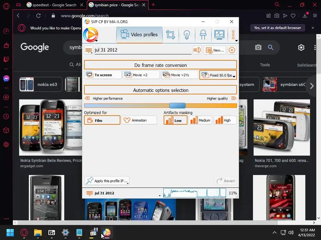Select Movie ×2 frame rate mode
The image size is (321, 240).
tap(141, 75)
